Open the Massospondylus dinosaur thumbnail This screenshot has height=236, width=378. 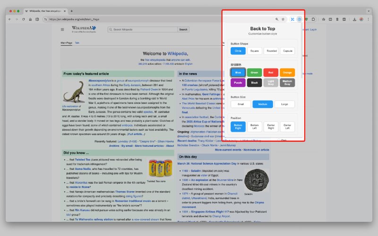tap(74, 92)
